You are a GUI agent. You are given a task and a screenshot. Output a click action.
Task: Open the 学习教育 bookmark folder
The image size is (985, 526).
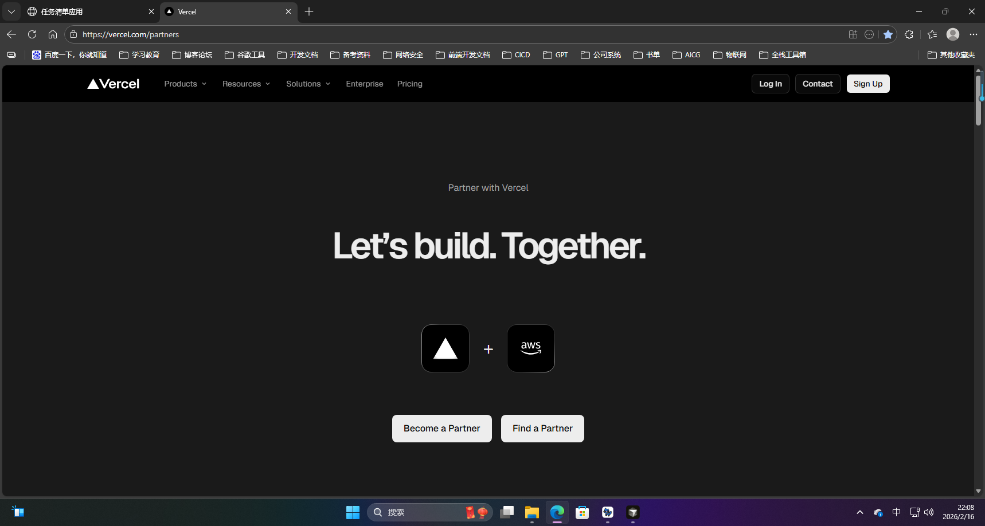pyautogui.click(x=139, y=55)
